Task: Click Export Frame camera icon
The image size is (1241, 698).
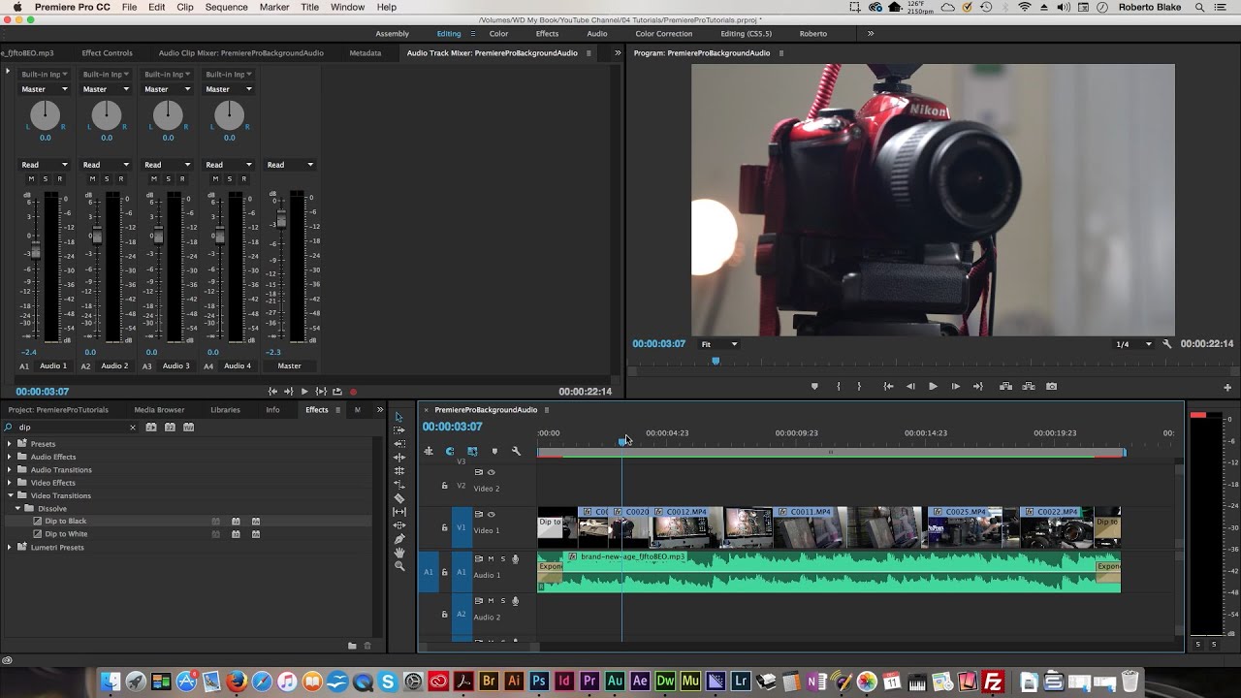Action: click(x=1052, y=387)
